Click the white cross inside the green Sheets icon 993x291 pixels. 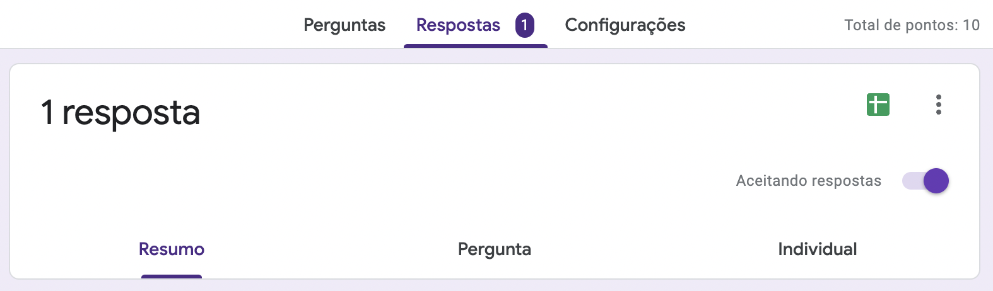pyautogui.click(x=878, y=103)
